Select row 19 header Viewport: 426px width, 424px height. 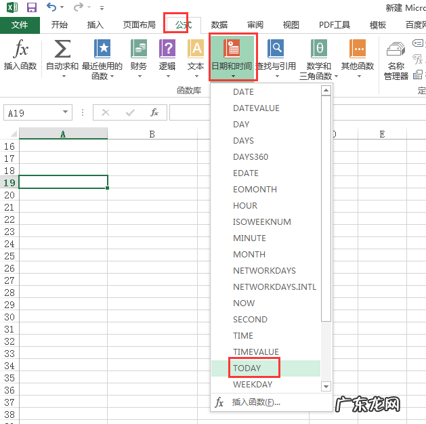coord(9,182)
